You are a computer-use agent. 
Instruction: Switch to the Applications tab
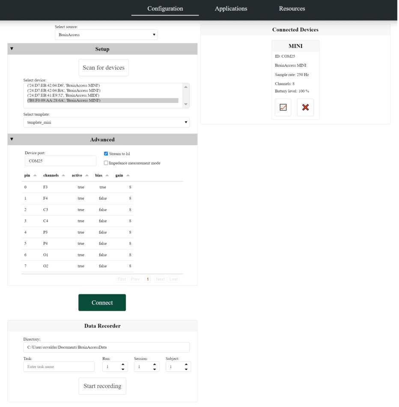(x=231, y=9)
